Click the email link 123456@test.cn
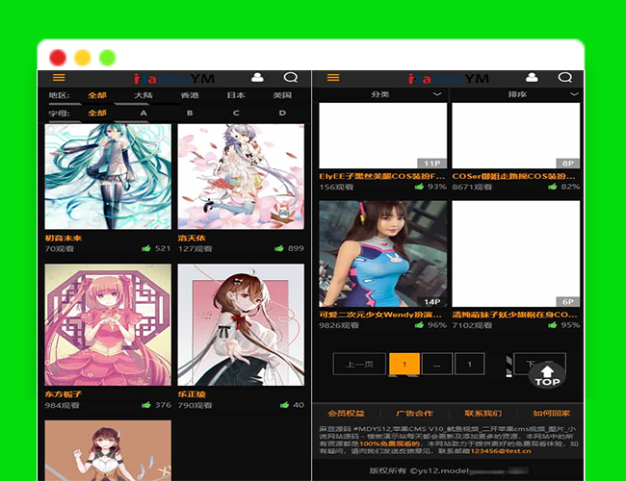The height and width of the screenshot is (481, 626). [x=501, y=451]
